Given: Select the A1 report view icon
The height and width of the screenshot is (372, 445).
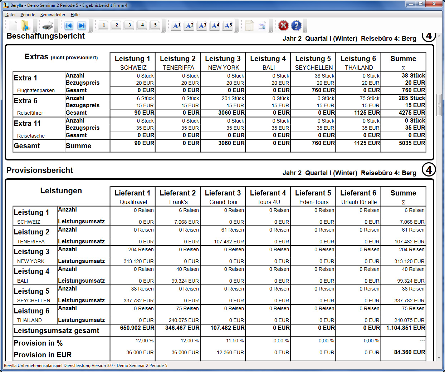Looking at the screenshot, I should pyautogui.click(x=176, y=26).
